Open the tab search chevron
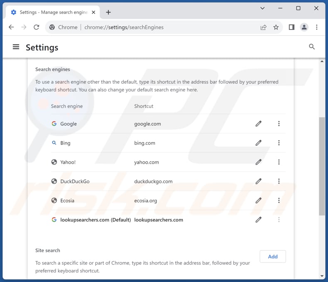 coord(262,8)
